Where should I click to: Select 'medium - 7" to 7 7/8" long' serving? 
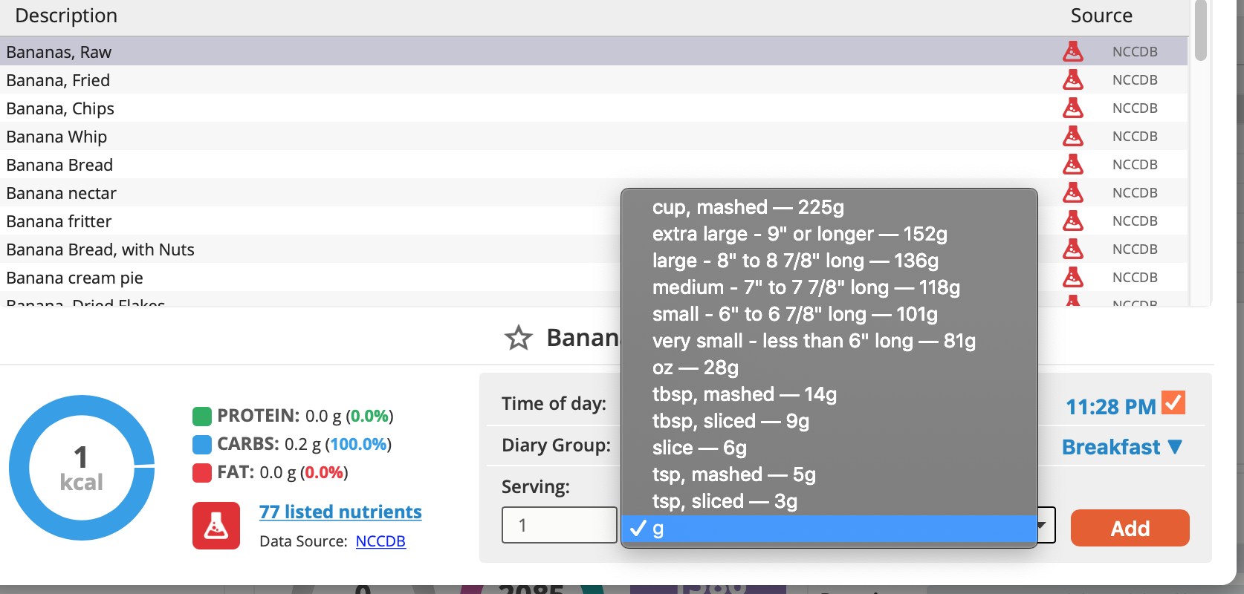coord(806,287)
